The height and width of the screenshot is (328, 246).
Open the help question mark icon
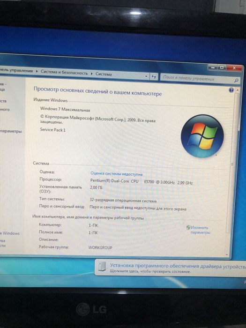[x=231, y=90]
